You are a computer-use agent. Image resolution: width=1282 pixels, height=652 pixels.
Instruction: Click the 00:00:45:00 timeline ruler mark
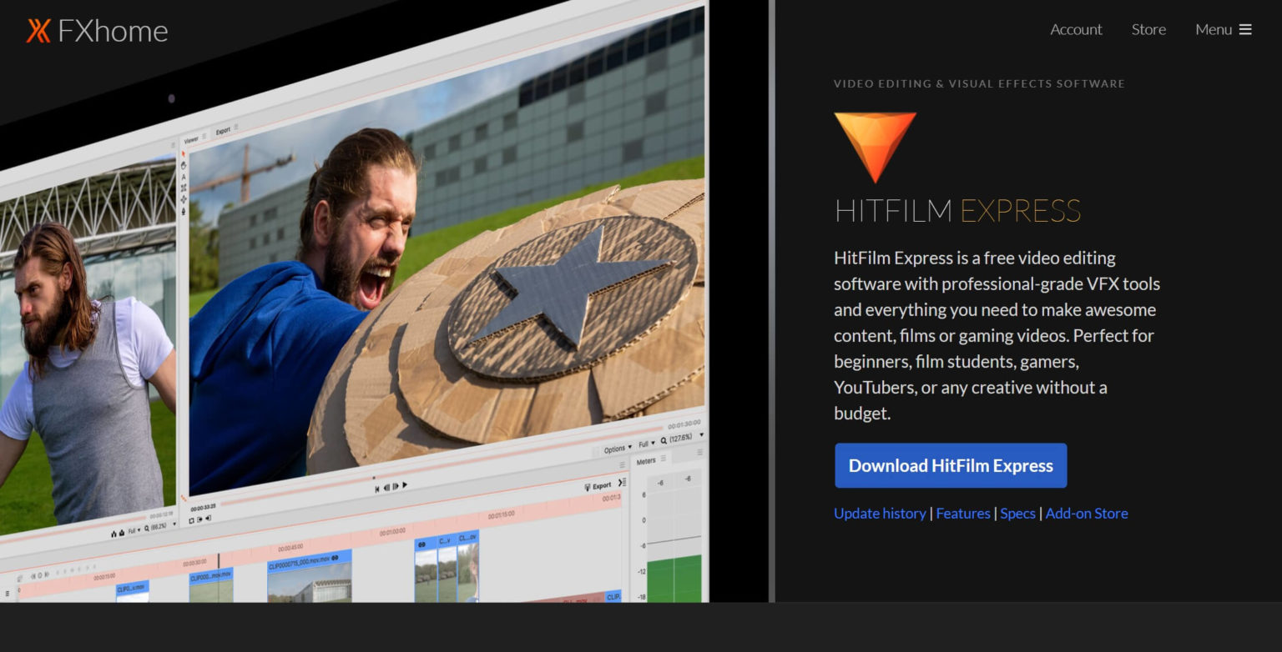(x=290, y=549)
